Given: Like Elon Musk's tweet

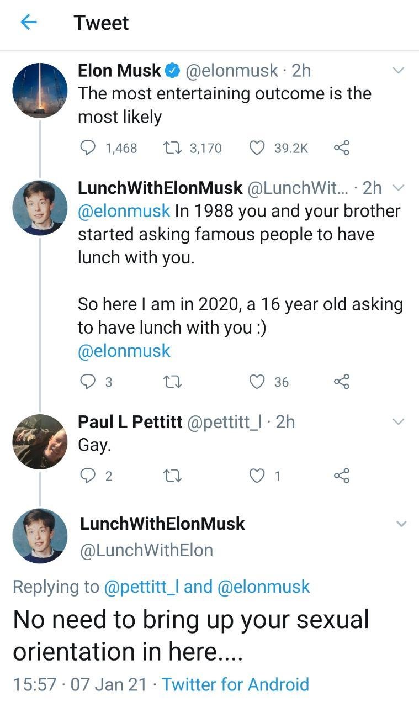Looking at the screenshot, I should pyautogui.click(x=257, y=147).
